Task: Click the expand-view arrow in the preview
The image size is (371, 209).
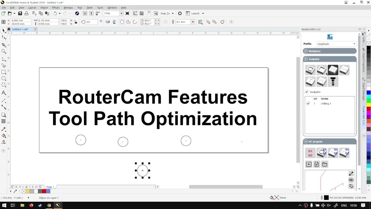Action: tap(351, 174)
